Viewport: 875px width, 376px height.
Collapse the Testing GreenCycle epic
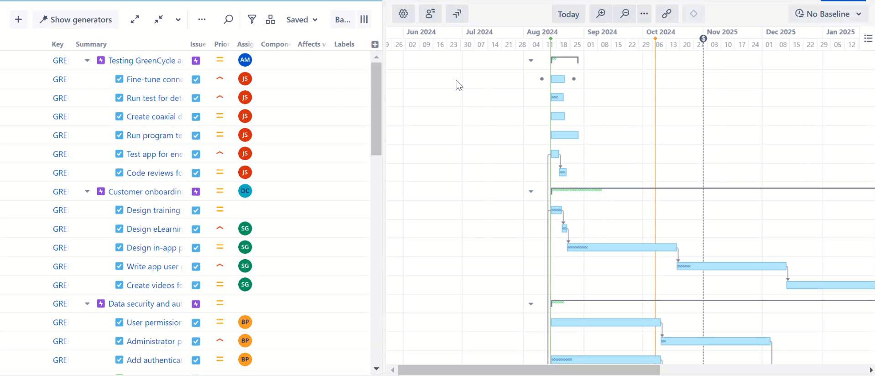tap(87, 61)
